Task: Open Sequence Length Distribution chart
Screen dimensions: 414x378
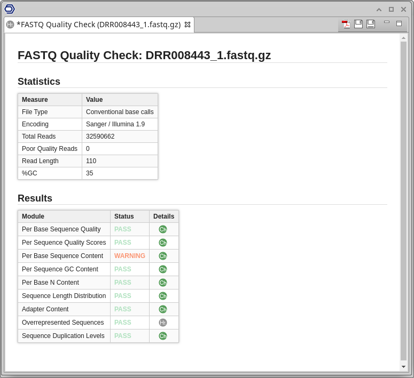Action: pyautogui.click(x=163, y=296)
